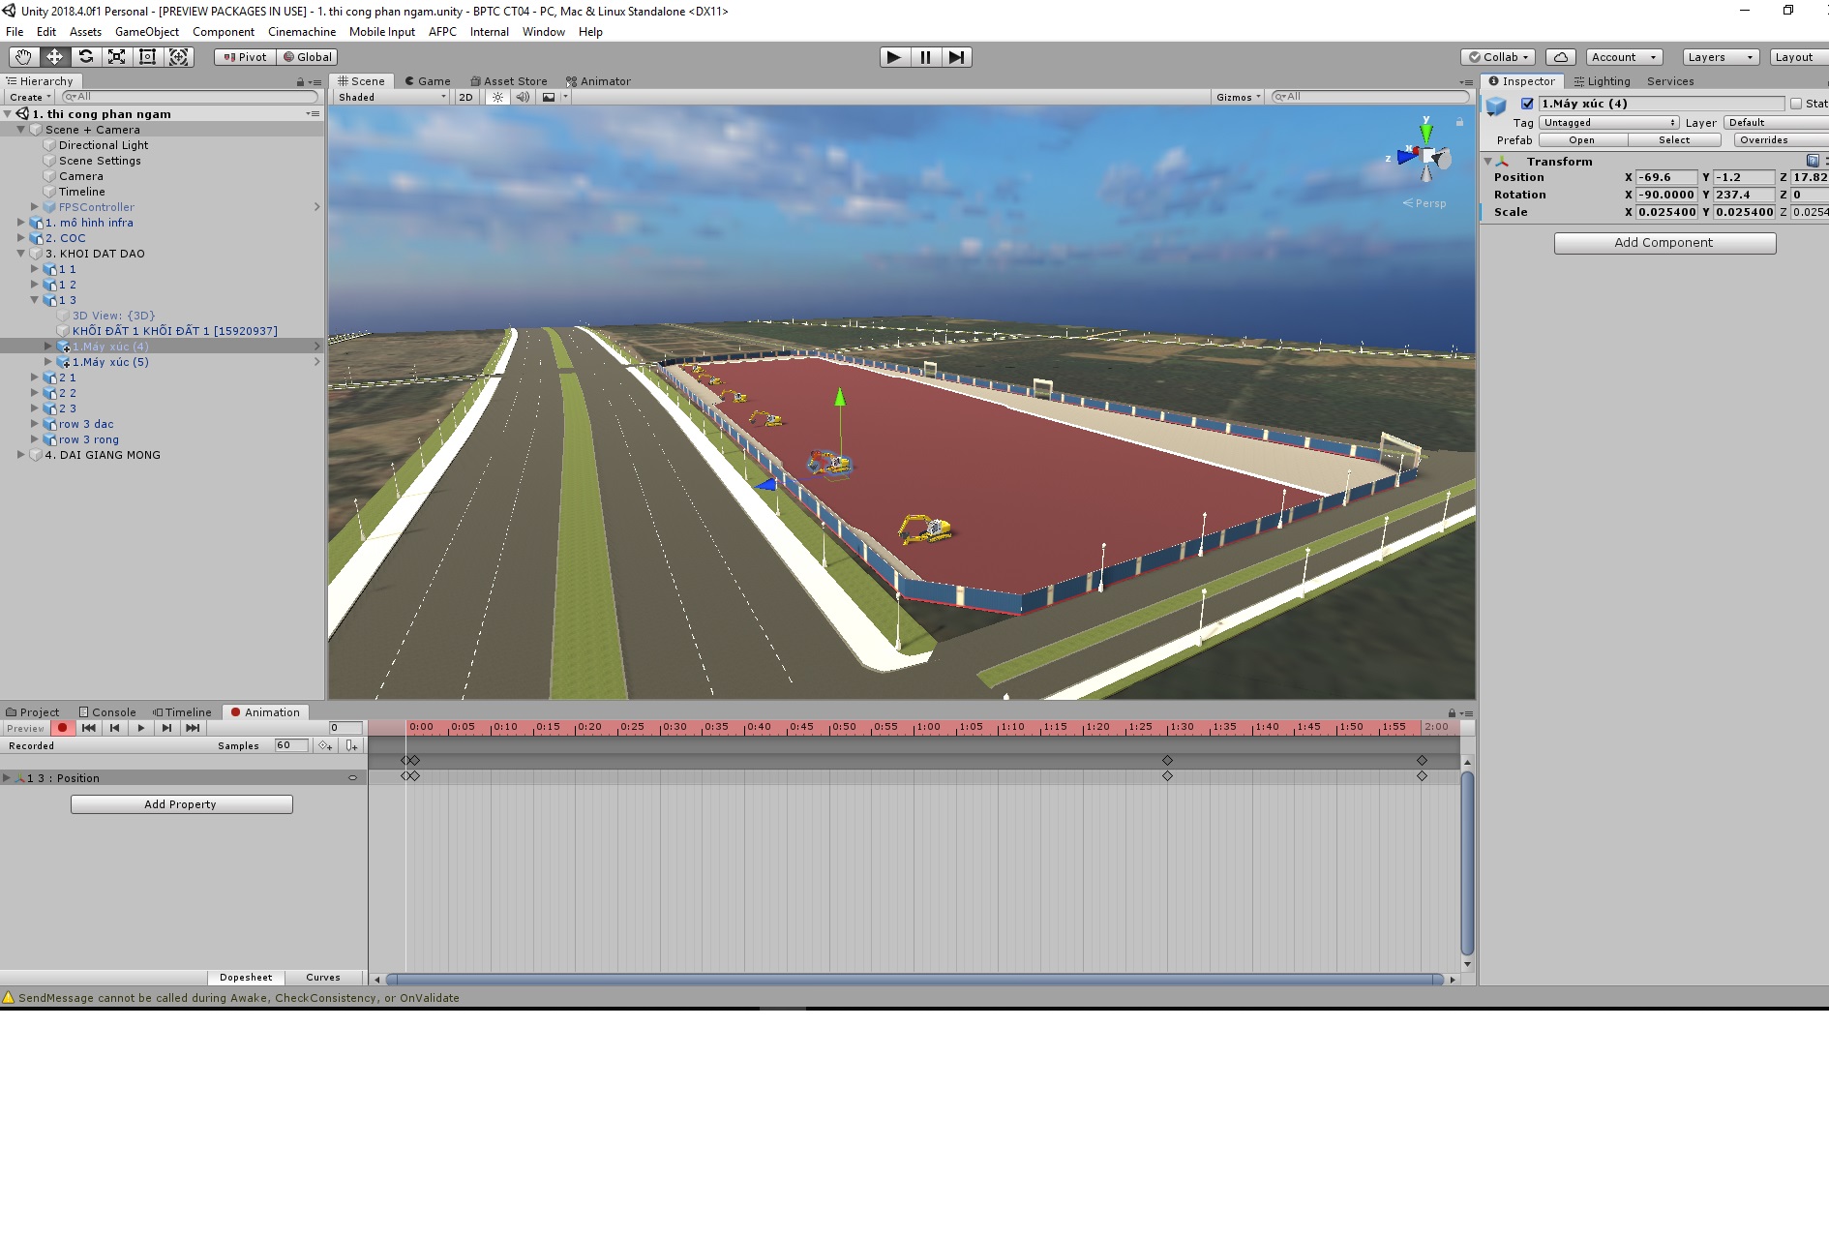Open the Gizmos dropdown
The image size is (1829, 1239).
click(1239, 97)
